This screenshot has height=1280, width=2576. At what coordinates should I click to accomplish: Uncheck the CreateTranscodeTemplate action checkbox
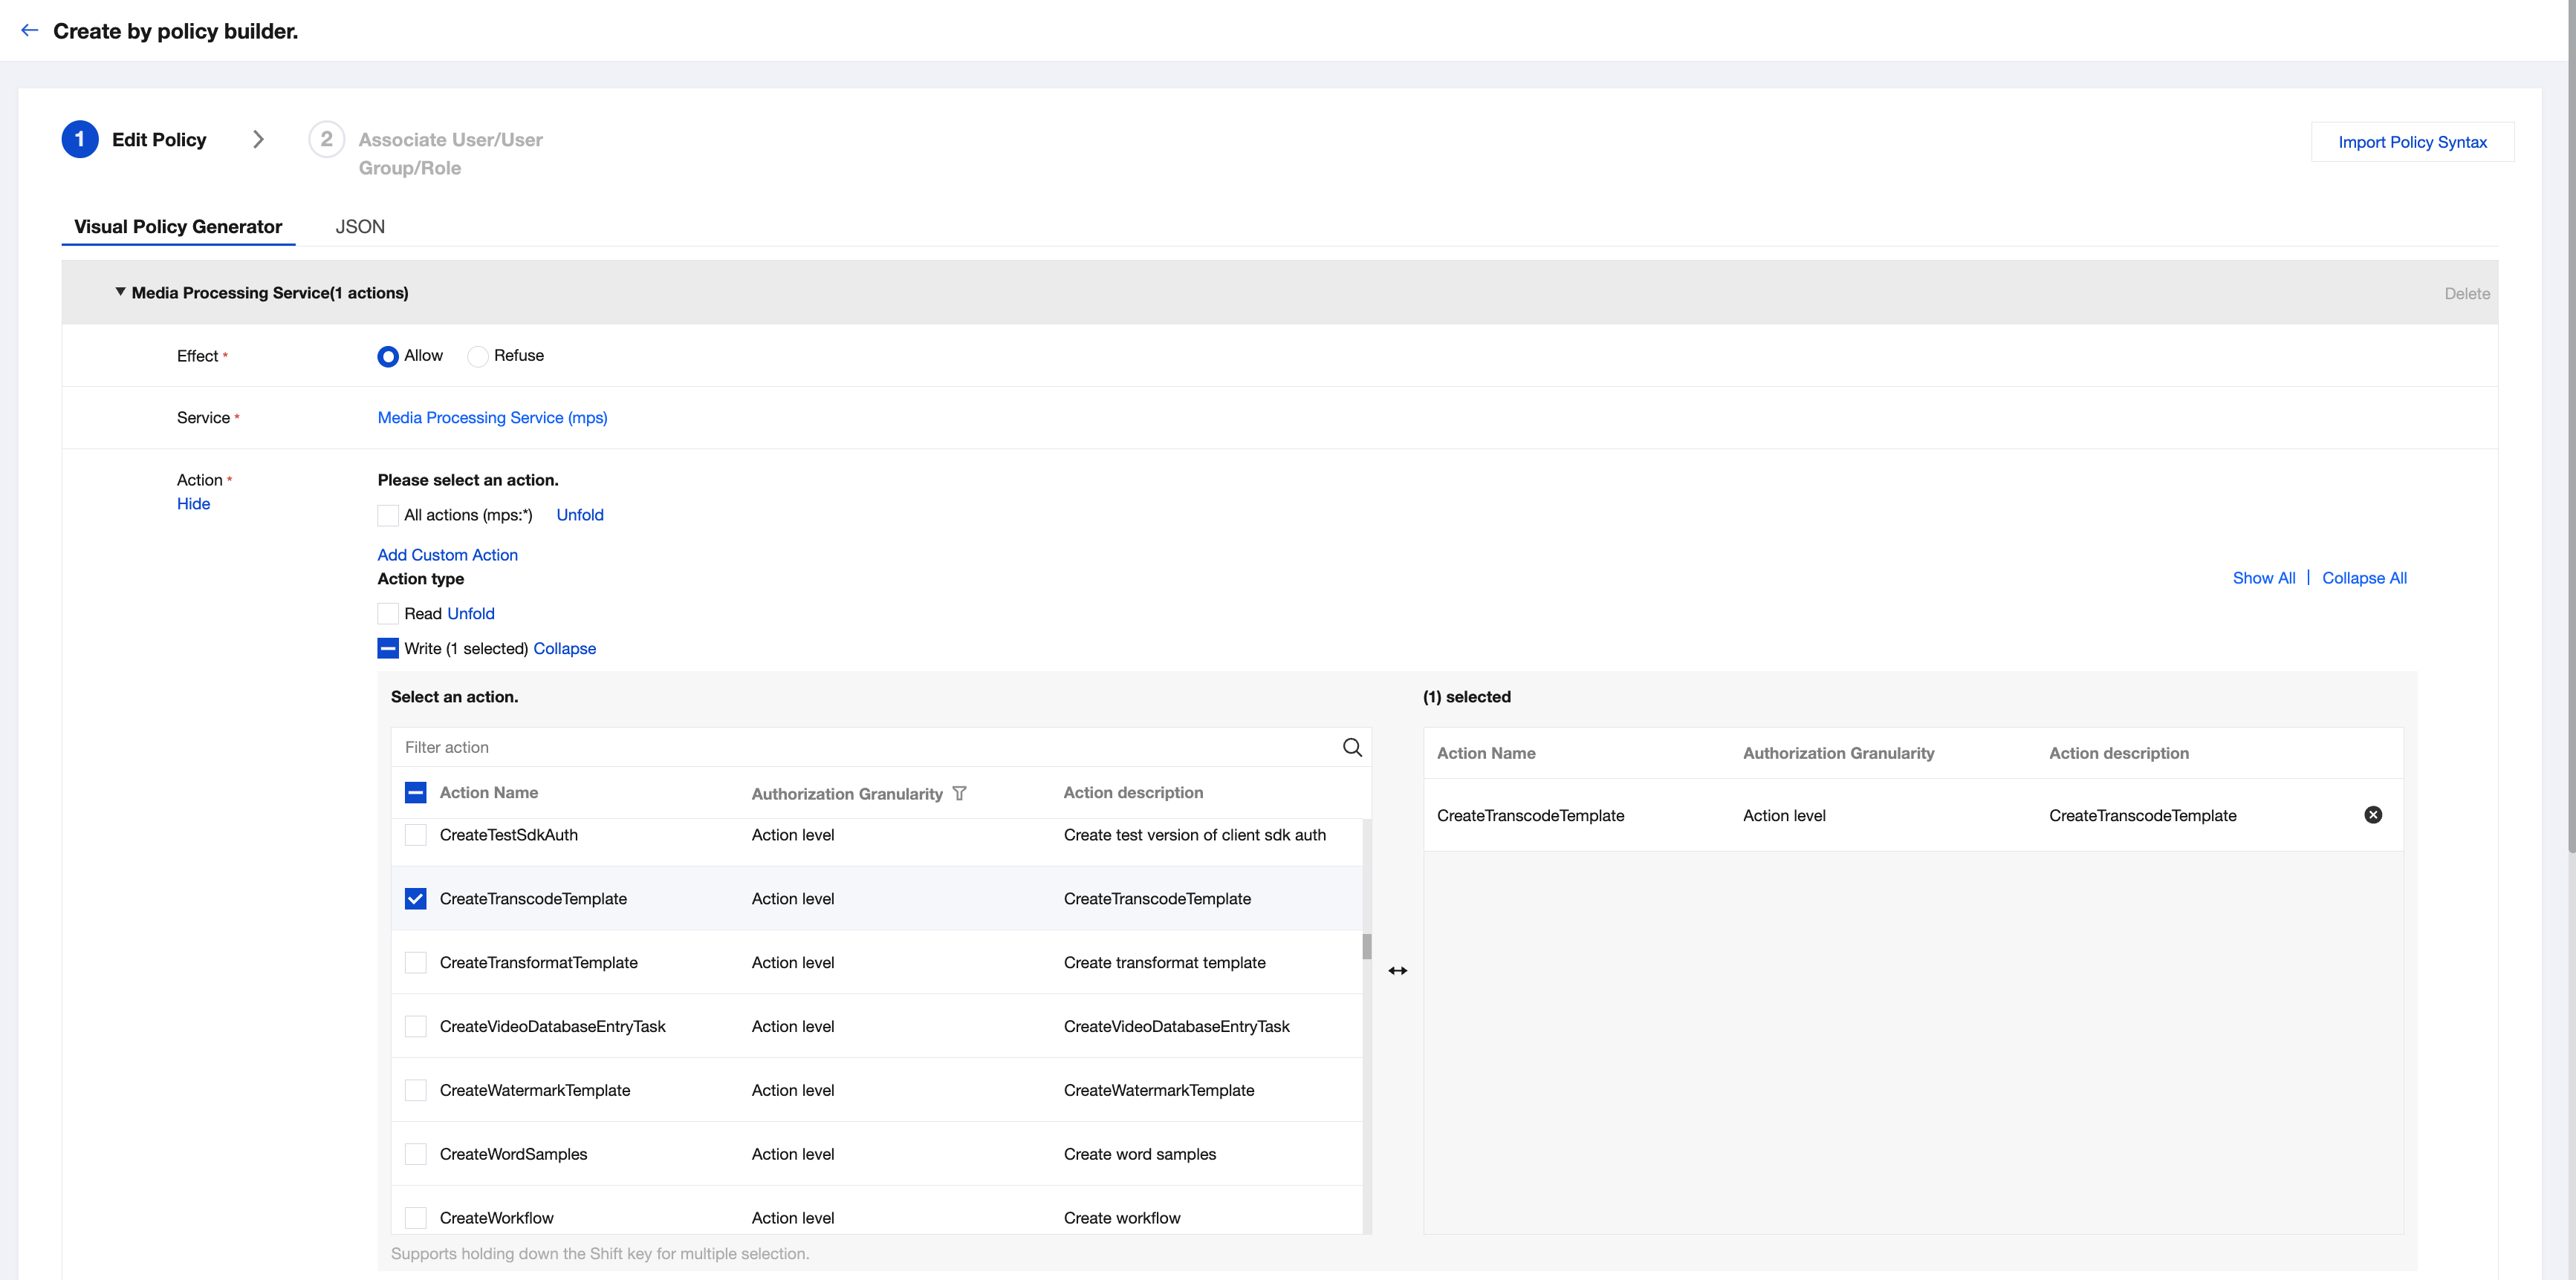click(x=415, y=898)
